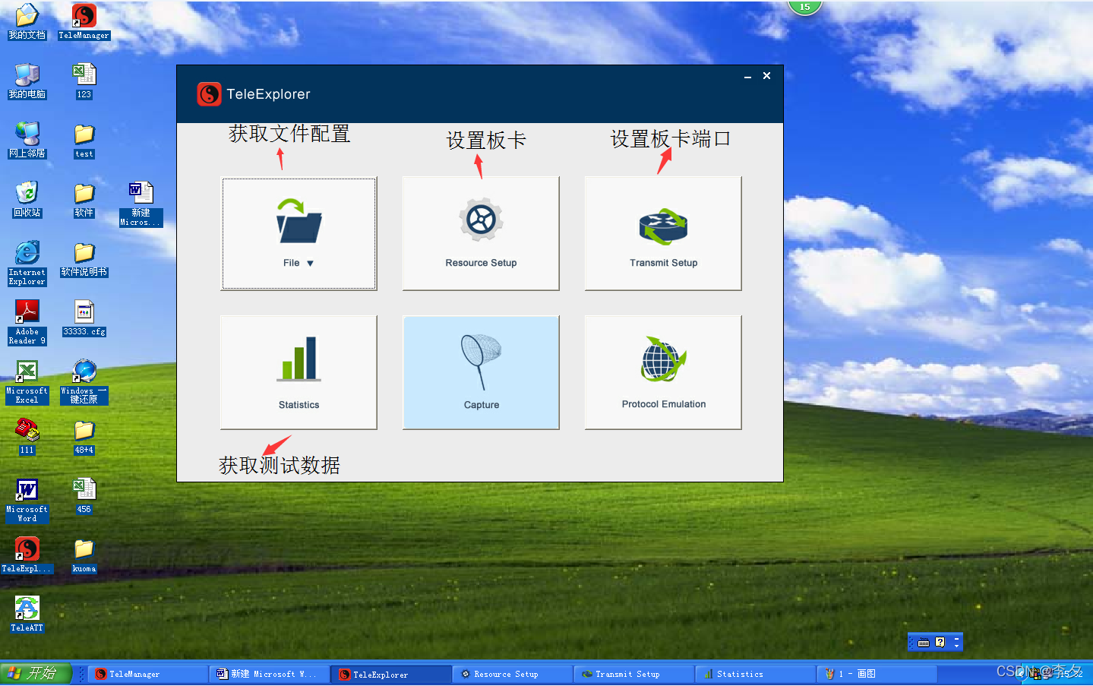Screen dimensions: 1093x686
Task: Select the 123 Excel file icon
Action: coord(84,81)
